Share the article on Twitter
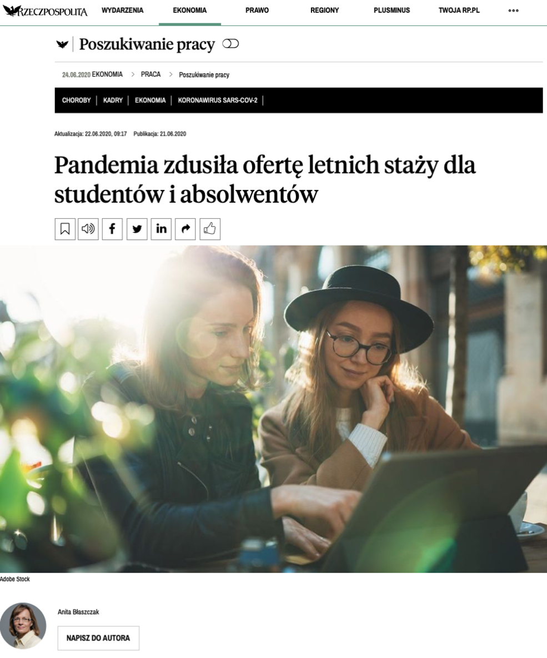 click(x=137, y=229)
